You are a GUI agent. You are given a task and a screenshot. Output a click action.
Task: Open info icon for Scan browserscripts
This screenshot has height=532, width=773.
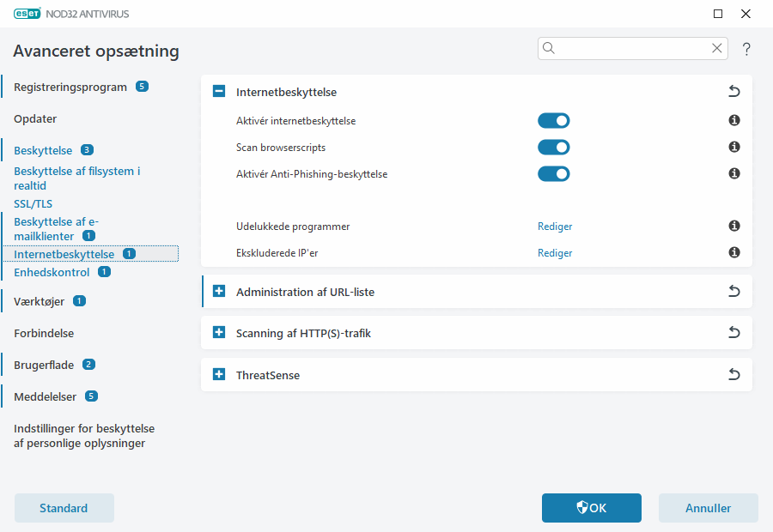tap(734, 148)
